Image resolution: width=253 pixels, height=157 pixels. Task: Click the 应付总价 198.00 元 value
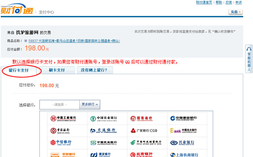(x=49, y=85)
